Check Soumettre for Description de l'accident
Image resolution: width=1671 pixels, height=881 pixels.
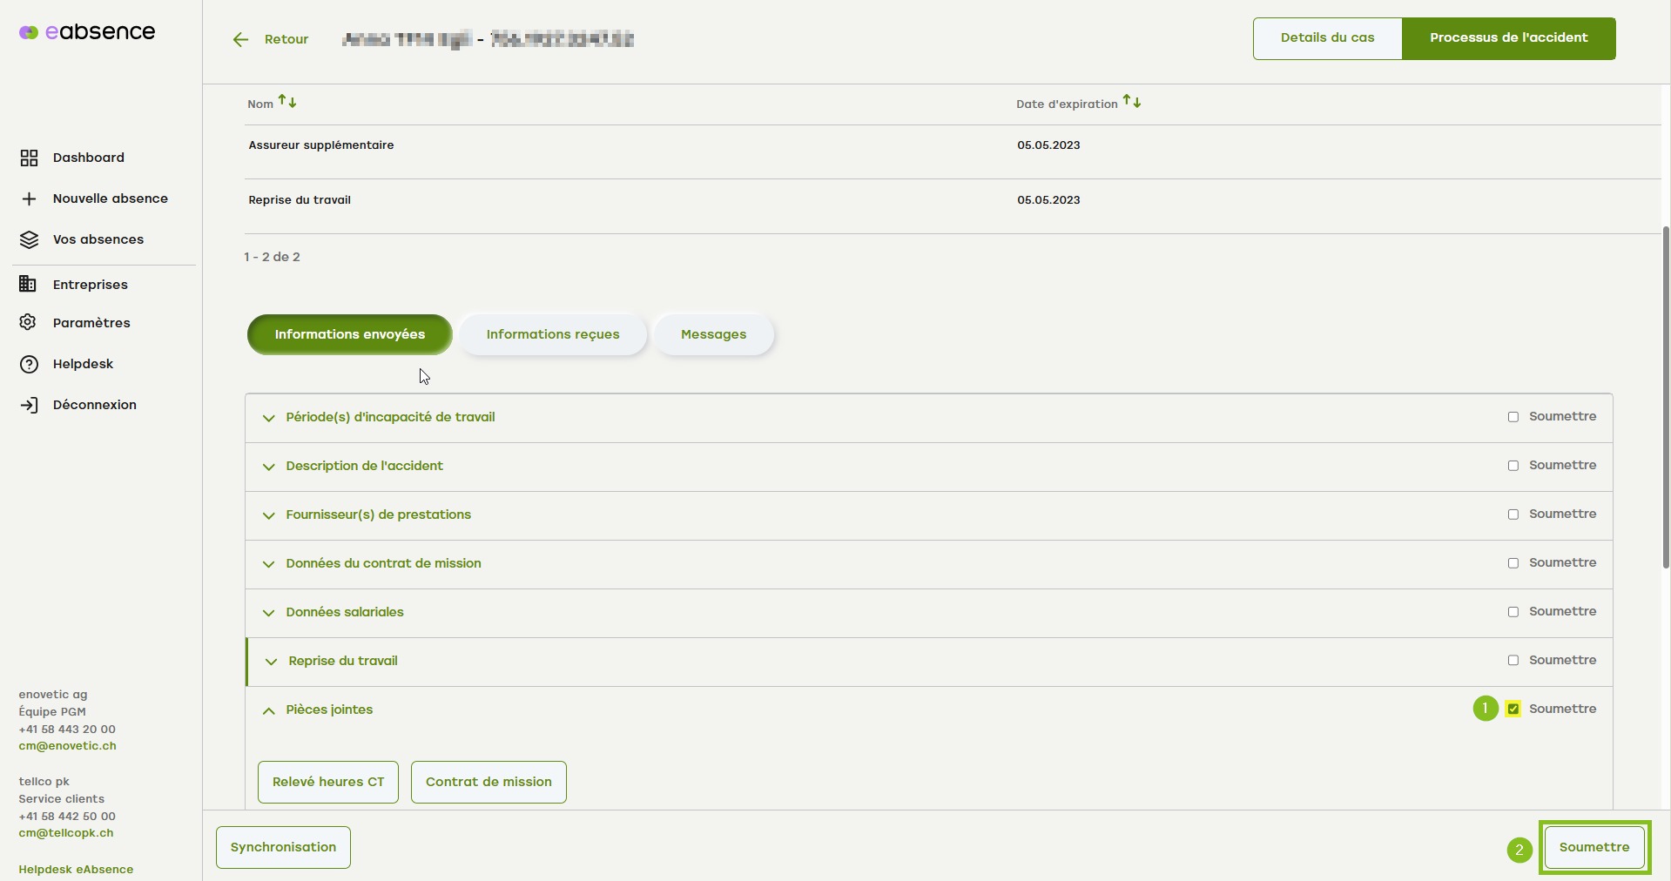click(x=1513, y=466)
